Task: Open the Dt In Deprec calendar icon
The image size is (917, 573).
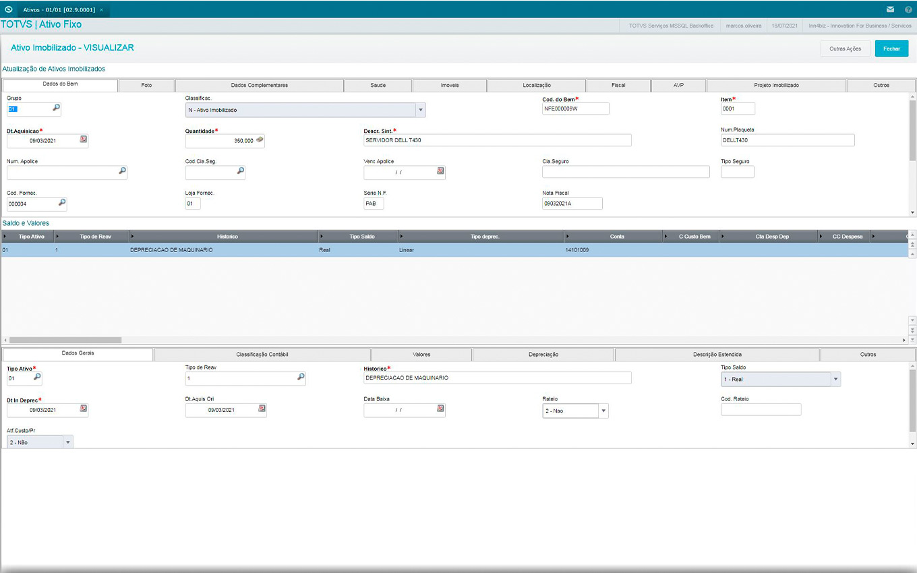Action: click(x=84, y=409)
